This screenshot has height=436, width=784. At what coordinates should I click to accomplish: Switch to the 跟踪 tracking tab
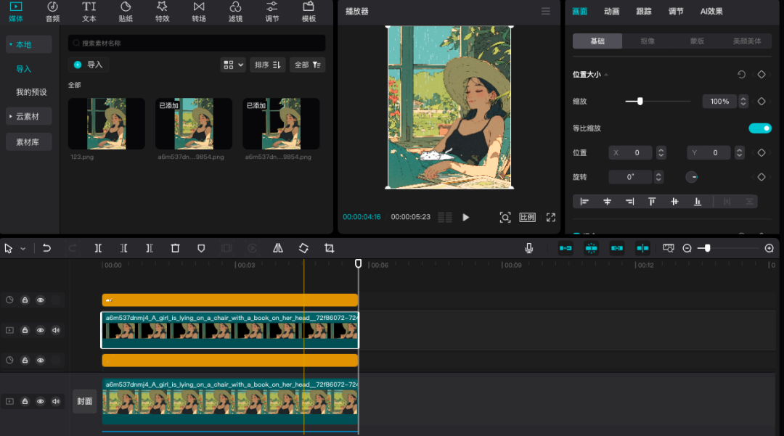click(643, 12)
